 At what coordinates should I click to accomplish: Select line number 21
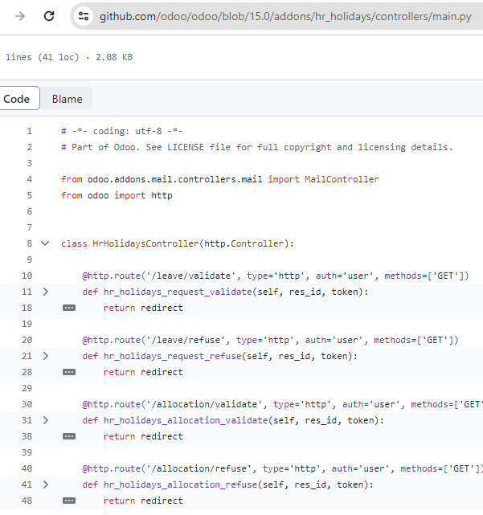[27, 356]
